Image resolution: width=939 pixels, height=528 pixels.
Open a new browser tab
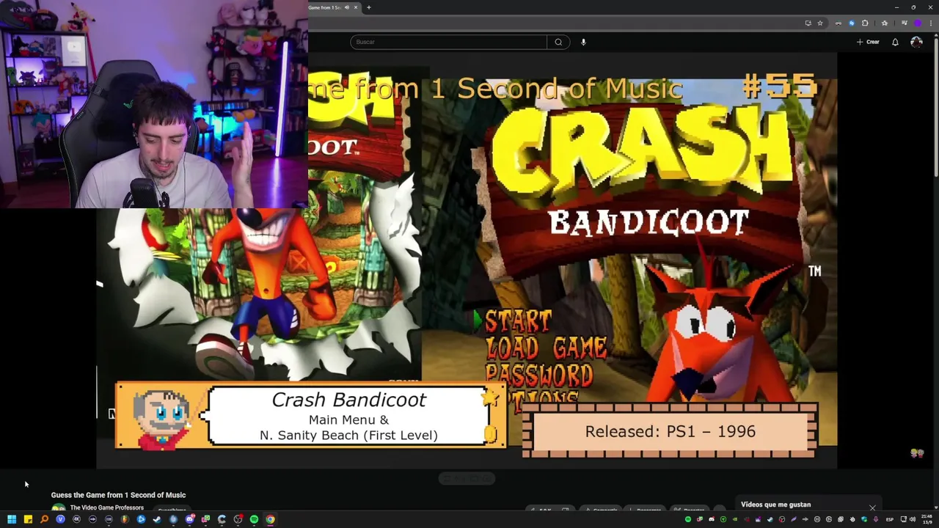369,7
